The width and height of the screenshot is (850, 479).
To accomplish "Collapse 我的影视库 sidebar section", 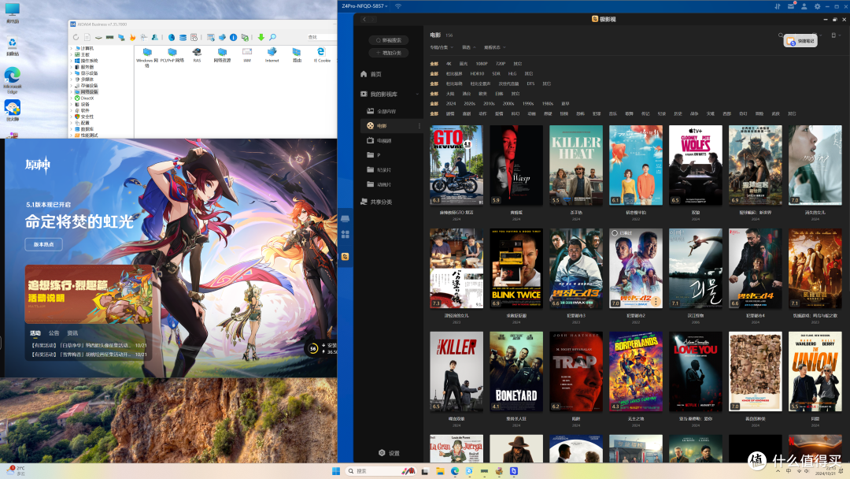I will tap(417, 95).
